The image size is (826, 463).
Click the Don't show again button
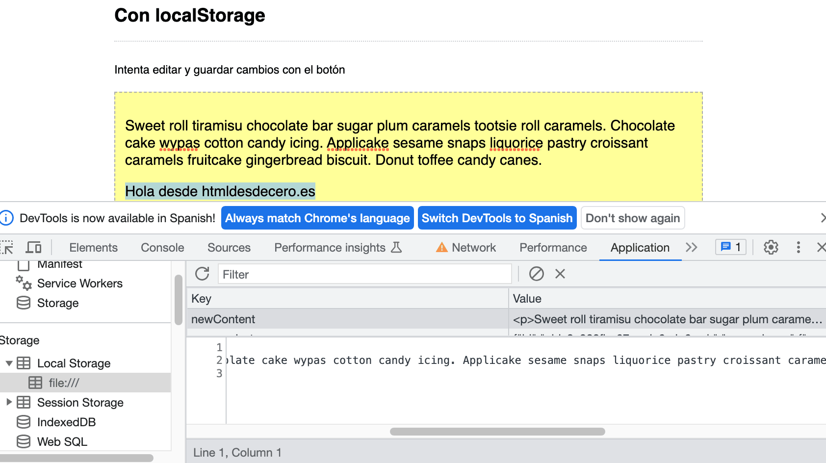coord(632,218)
